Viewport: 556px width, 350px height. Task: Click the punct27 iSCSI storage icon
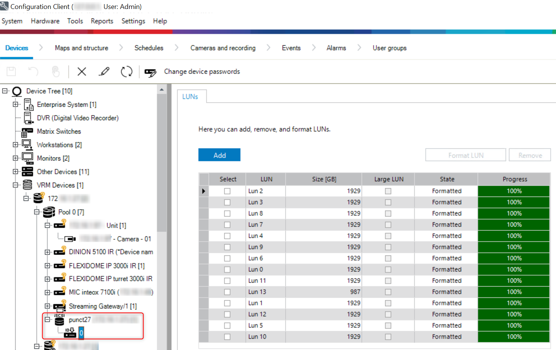59,320
